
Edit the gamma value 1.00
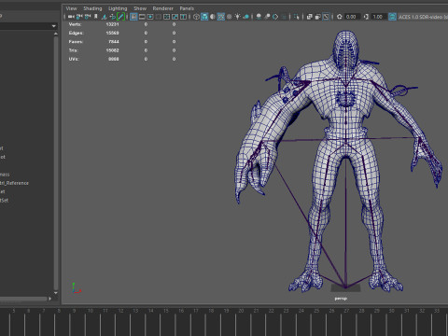pyautogui.click(x=379, y=17)
